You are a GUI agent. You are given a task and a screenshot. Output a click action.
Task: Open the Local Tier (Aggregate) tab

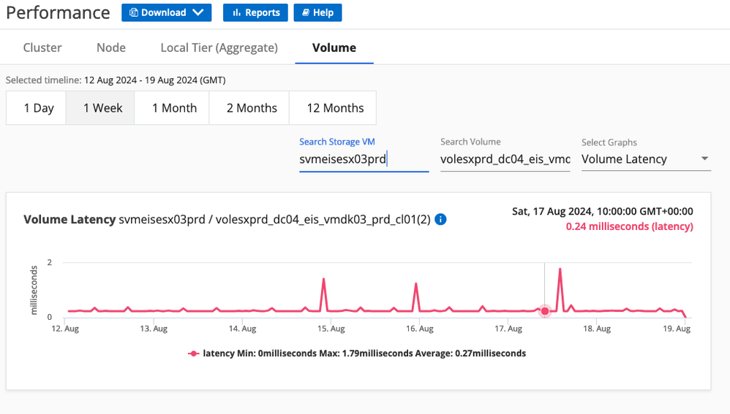click(x=219, y=47)
